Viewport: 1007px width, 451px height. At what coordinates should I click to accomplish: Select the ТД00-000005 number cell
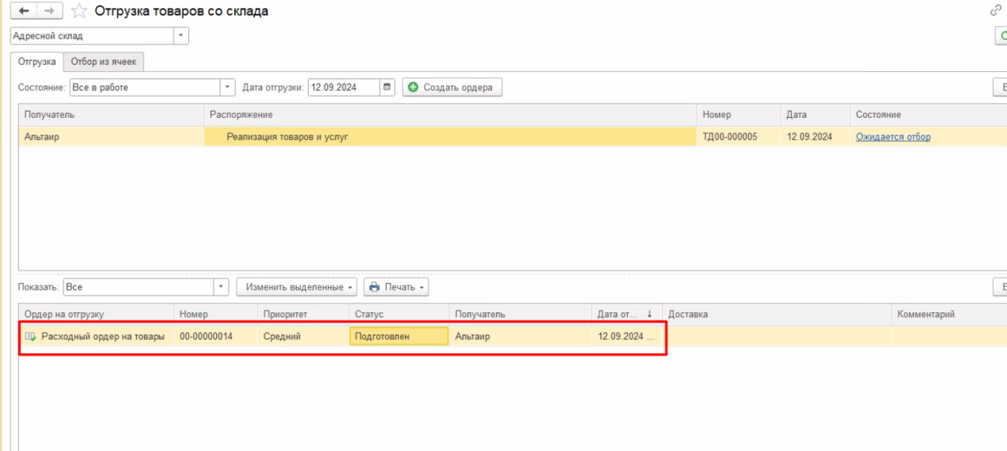[738, 137]
